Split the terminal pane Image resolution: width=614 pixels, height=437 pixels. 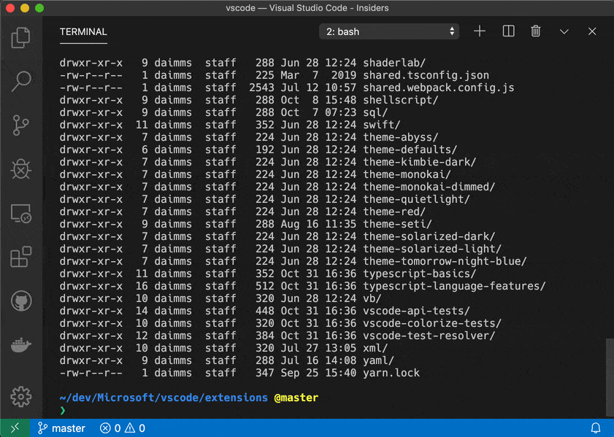(508, 31)
